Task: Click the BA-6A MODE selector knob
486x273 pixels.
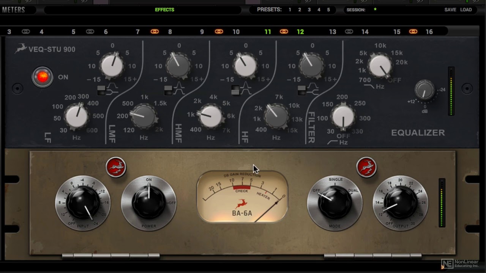Action: (x=335, y=203)
